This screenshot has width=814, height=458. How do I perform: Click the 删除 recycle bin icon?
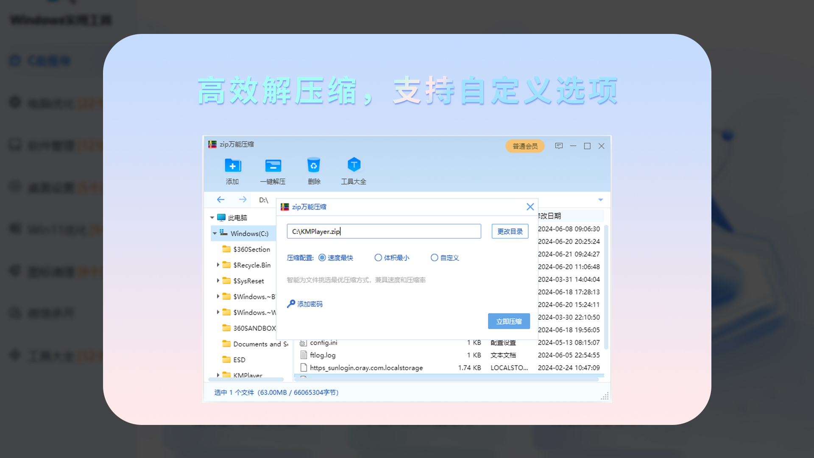(x=314, y=165)
